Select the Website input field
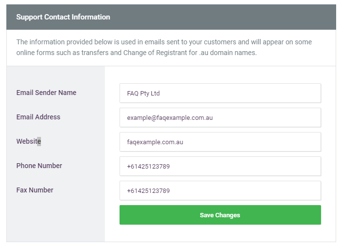Screen dimensions: 342x247 click(220, 142)
